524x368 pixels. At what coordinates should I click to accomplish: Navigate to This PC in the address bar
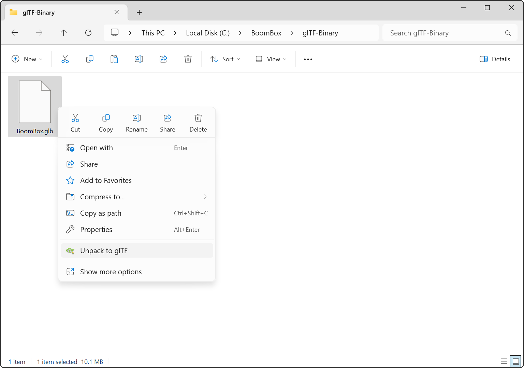(153, 33)
